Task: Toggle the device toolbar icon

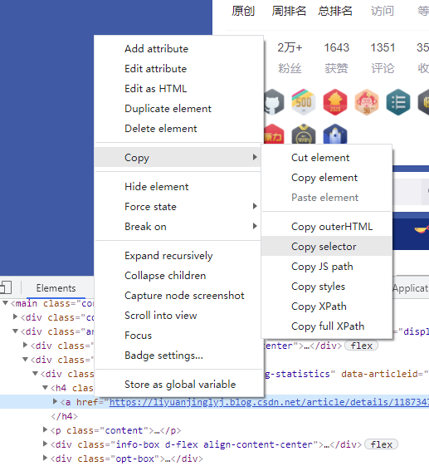Action: click(6, 287)
